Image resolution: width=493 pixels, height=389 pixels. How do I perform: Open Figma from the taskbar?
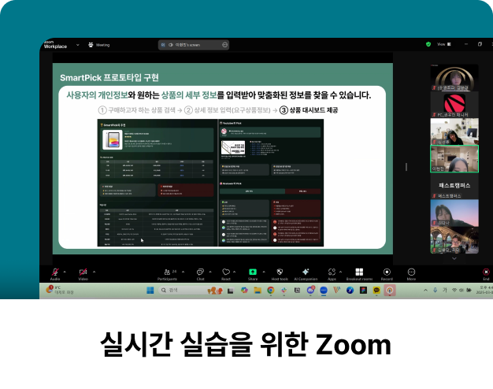[x=364, y=291]
